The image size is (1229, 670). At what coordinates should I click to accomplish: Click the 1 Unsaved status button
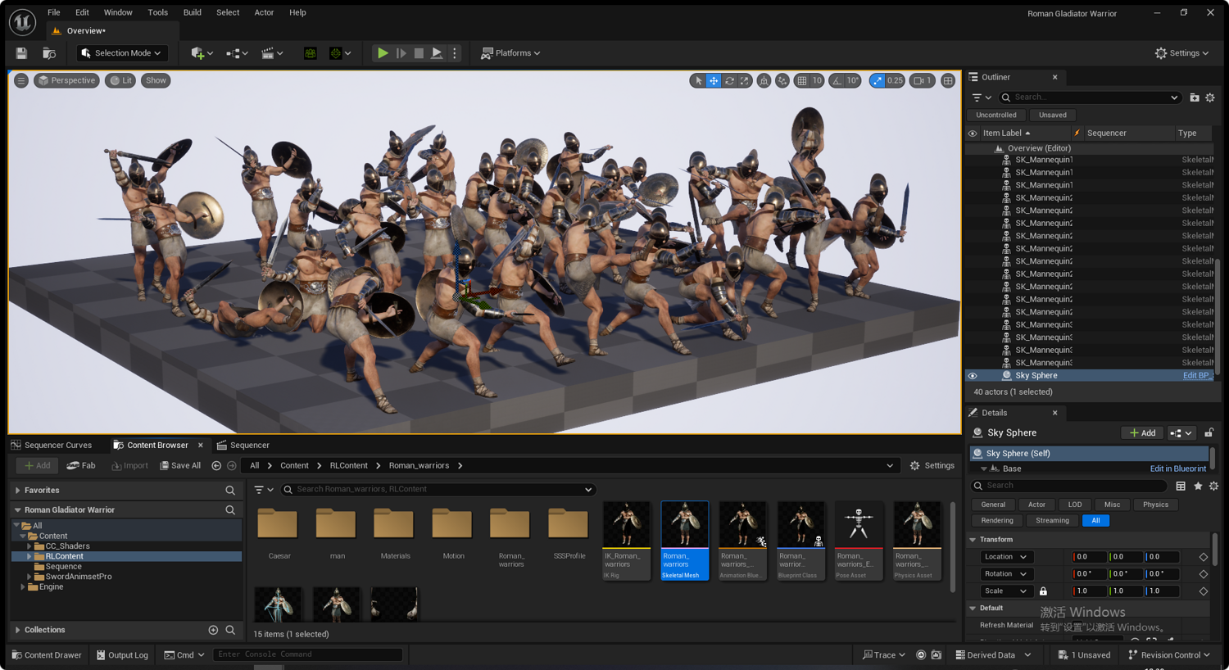tap(1084, 655)
